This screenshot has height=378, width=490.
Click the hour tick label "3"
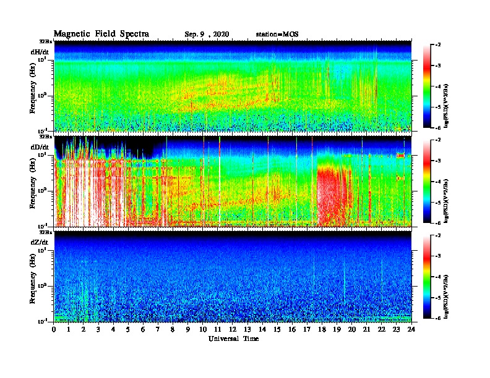point(99,330)
